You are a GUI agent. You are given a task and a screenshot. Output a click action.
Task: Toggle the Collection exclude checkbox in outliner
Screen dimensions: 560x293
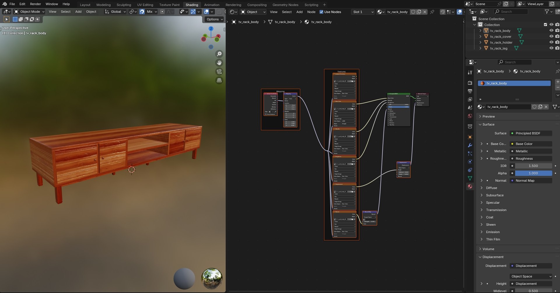coord(545,25)
